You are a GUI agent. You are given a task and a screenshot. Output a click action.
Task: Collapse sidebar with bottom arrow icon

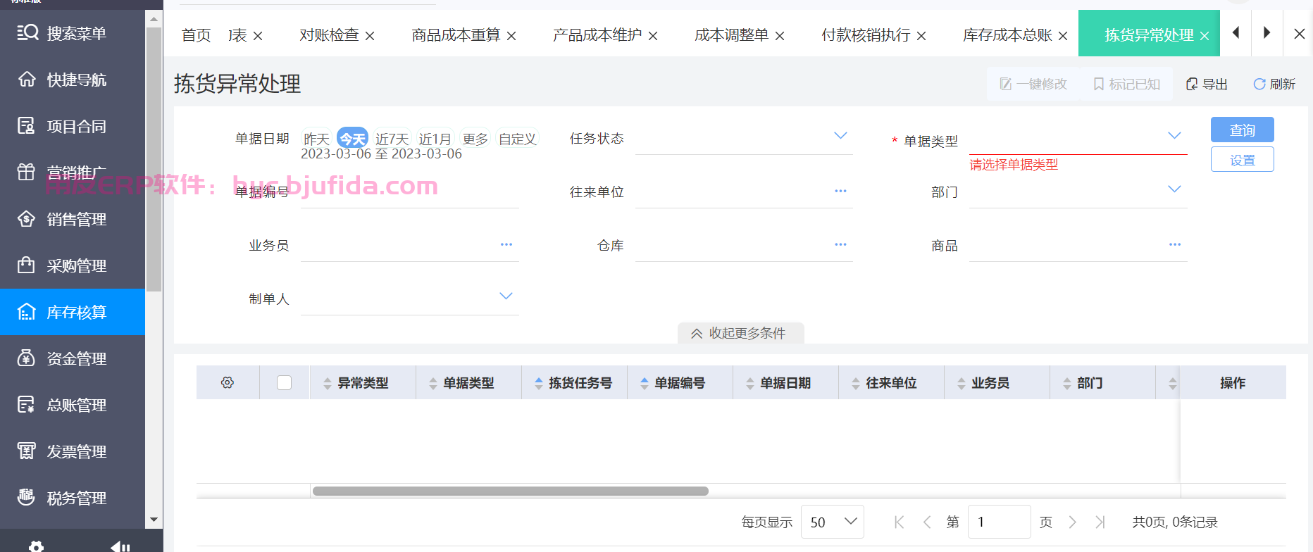(120, 546)
